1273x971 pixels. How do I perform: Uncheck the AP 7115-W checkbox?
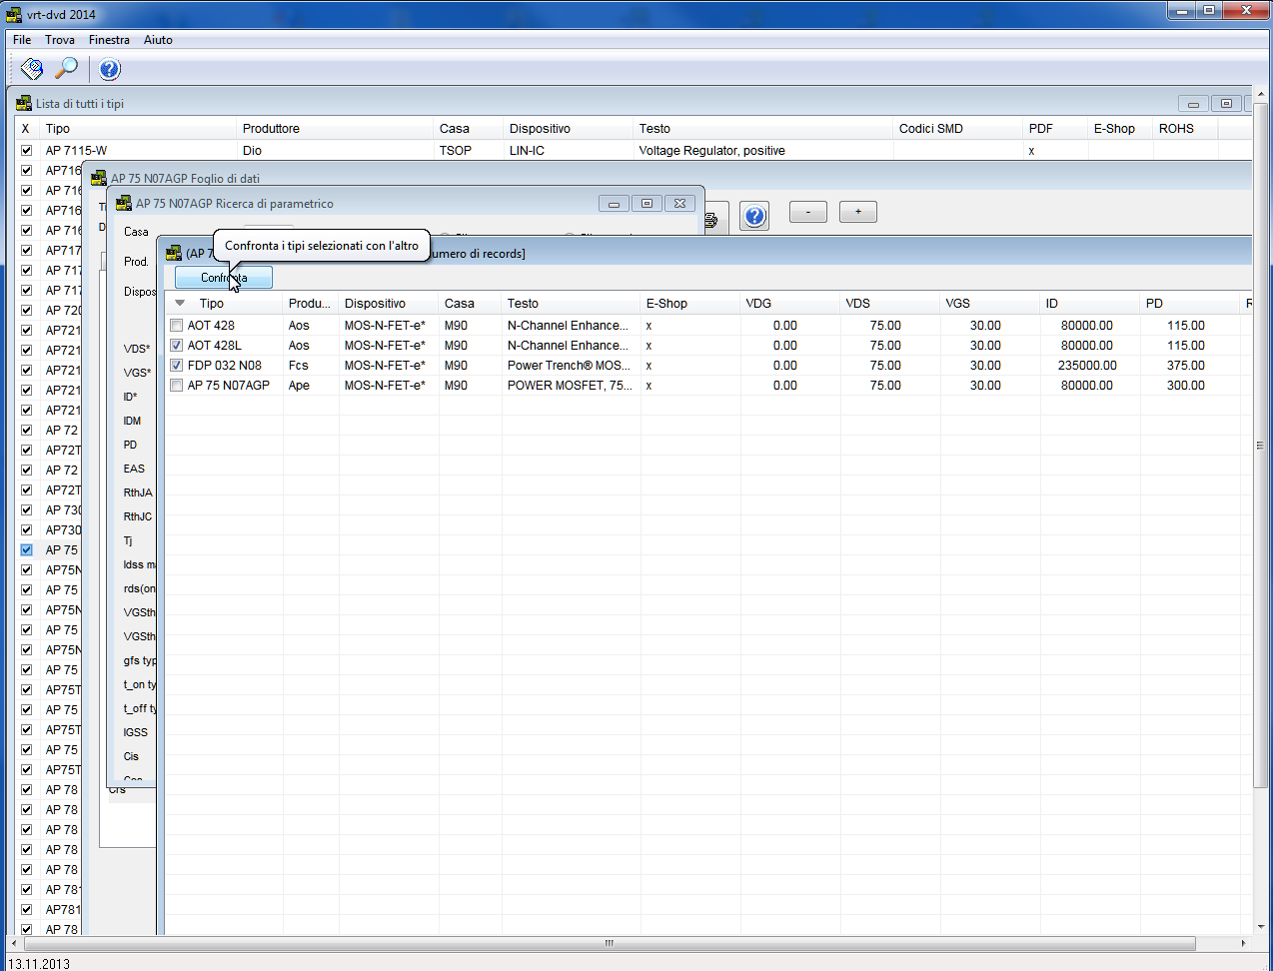pos(26,151)
